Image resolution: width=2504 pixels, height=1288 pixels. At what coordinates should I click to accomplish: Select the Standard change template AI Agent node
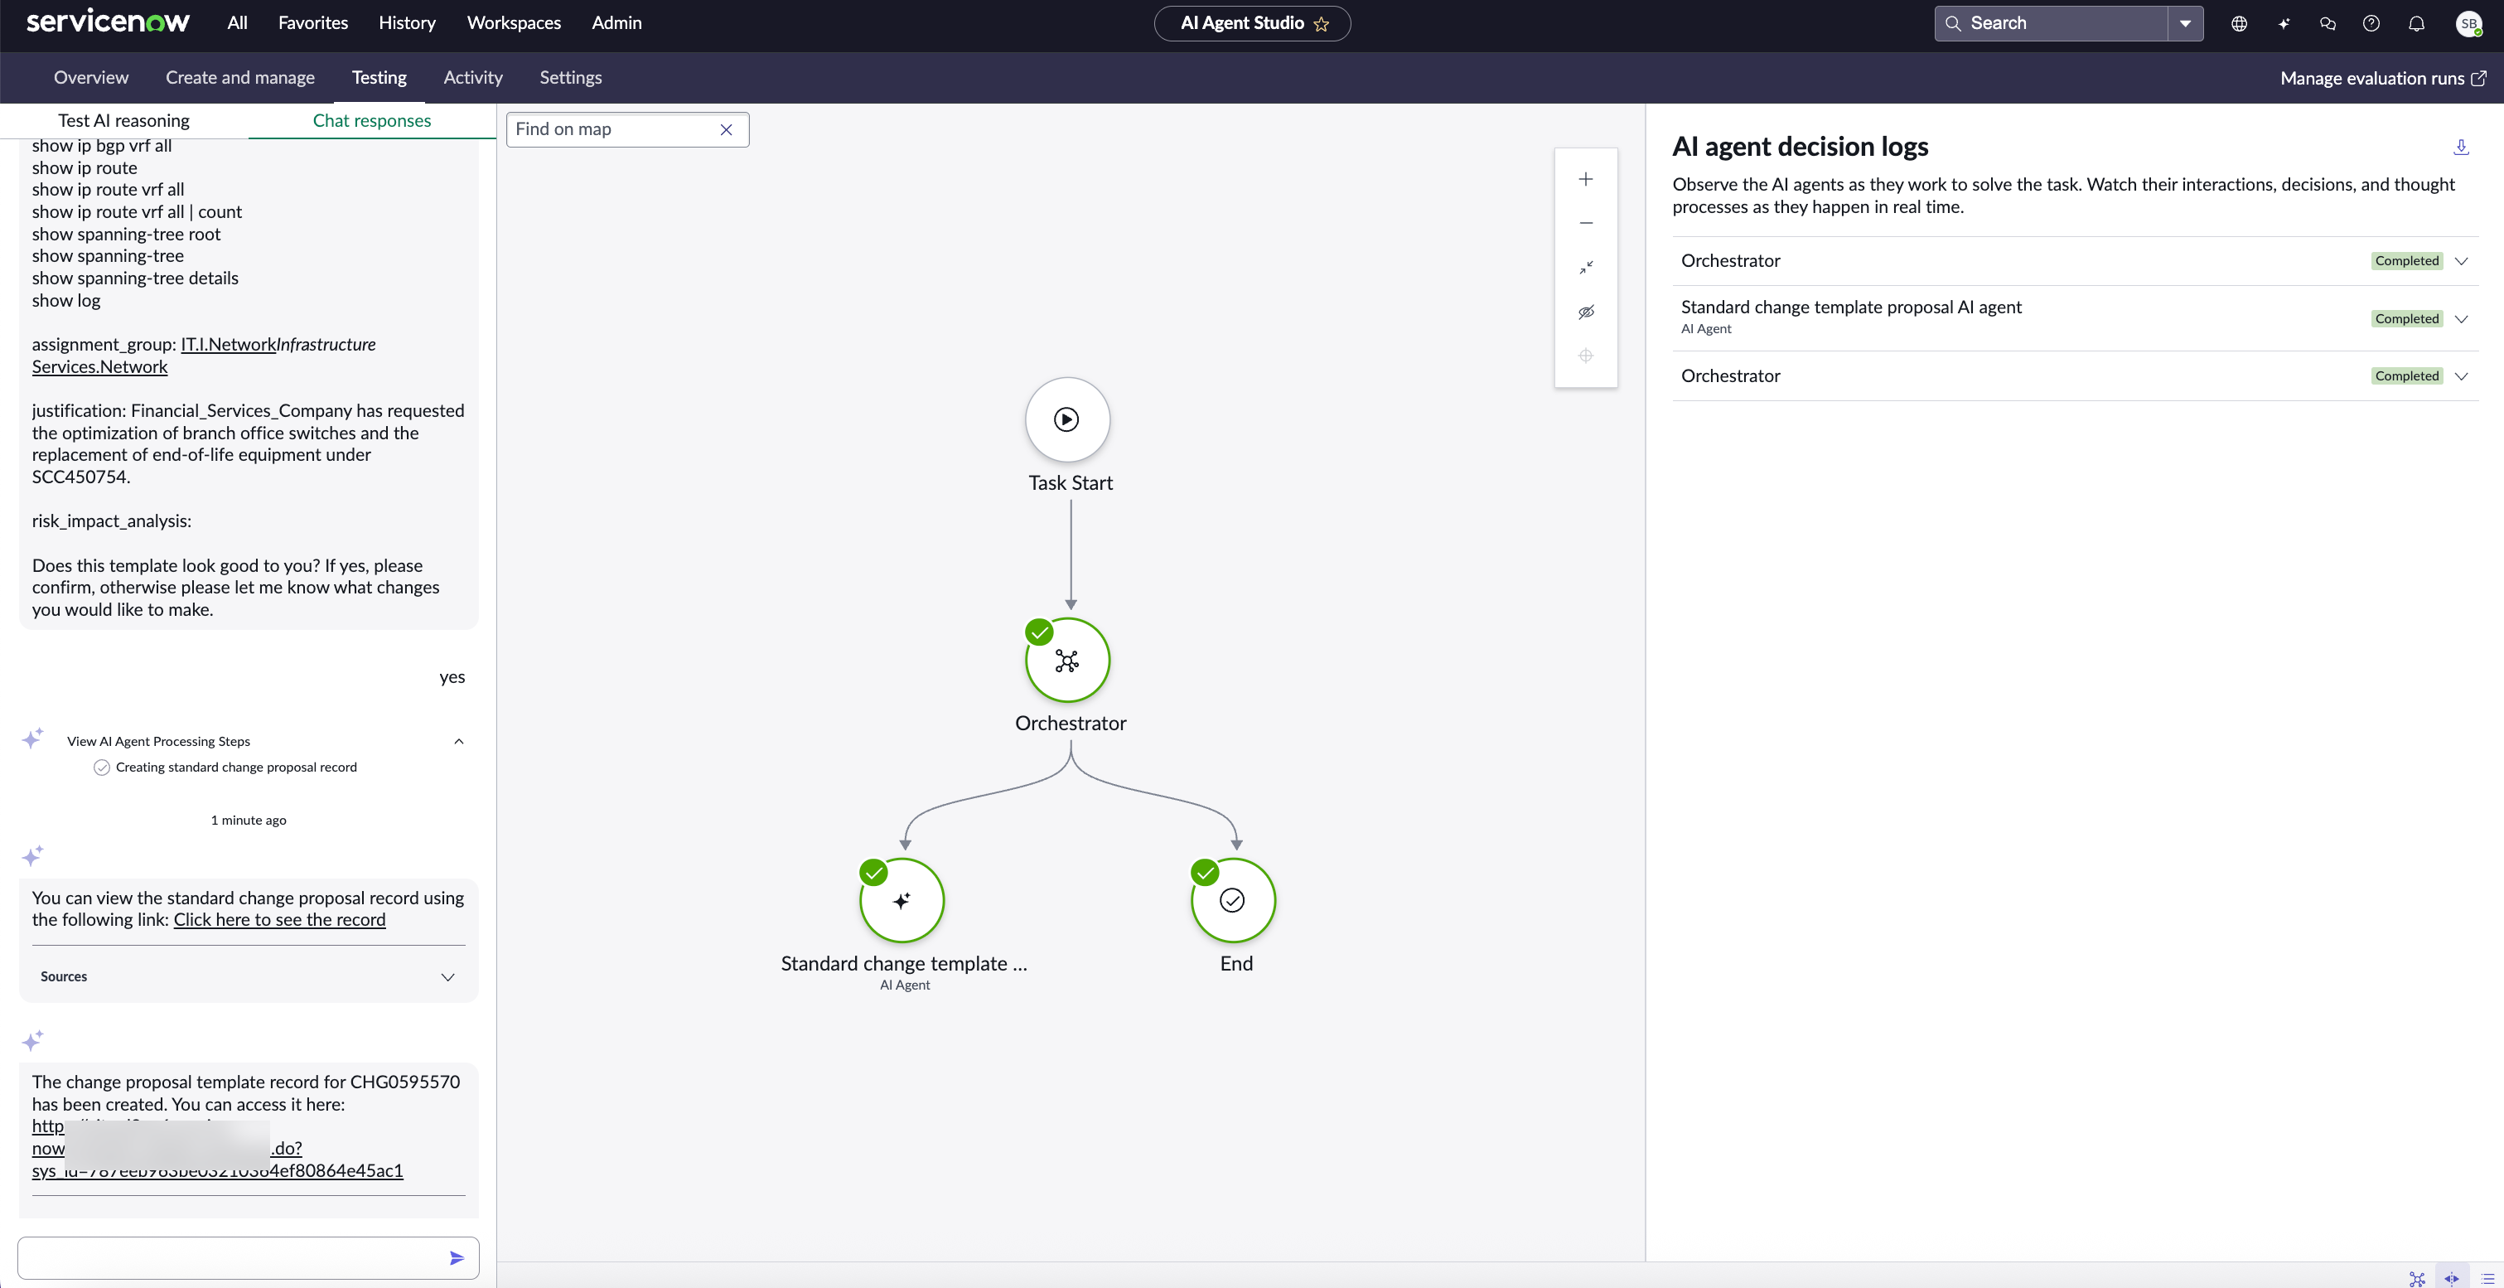click(x=902, y=900)
